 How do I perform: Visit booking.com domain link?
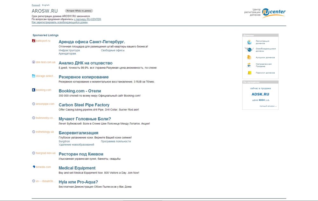click(44, 90)
